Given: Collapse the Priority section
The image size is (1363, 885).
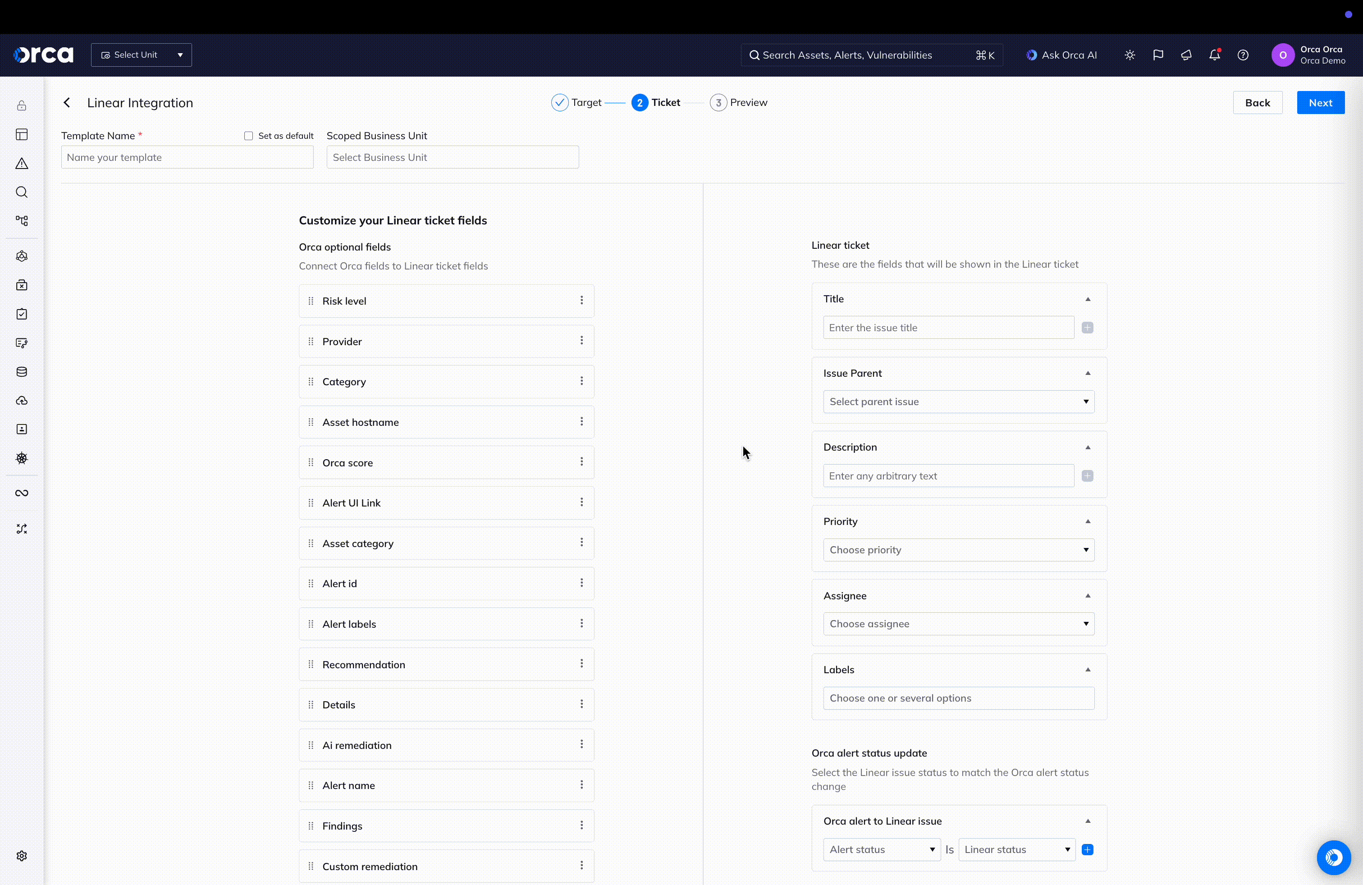Looking at the screenshot, I should tap(1088, 521).
